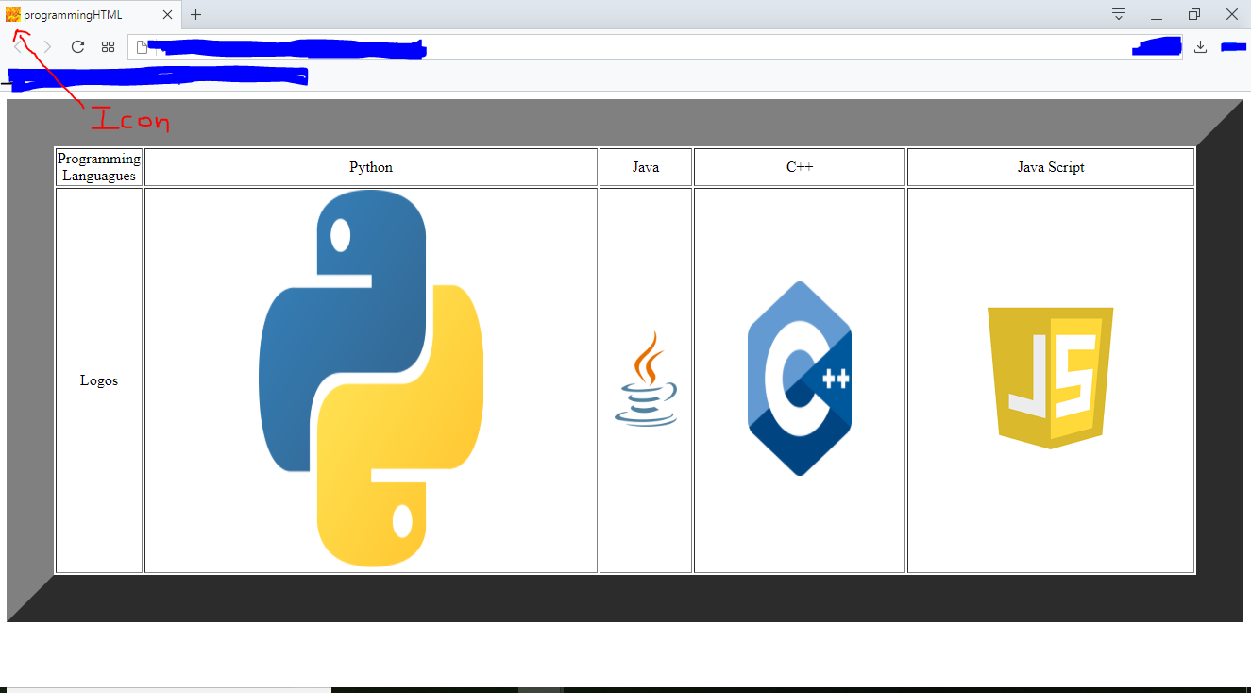The height and width of the screenshot is (693, 1251).
Task: Click the page file icon in address bar
Action: pos(143,47)
